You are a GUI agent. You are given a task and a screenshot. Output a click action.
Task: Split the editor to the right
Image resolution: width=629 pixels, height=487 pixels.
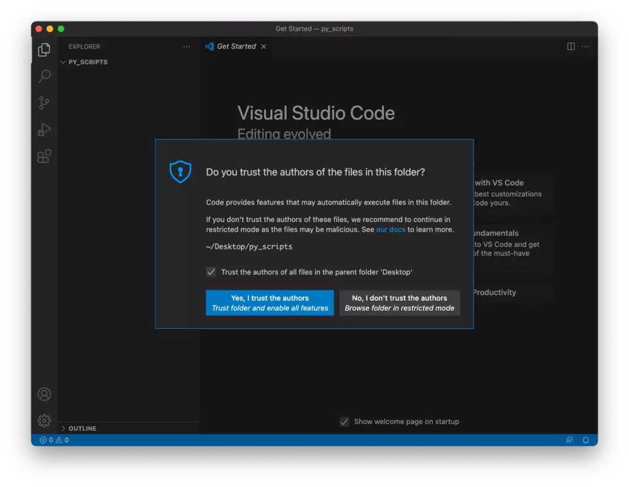[571, 47]
